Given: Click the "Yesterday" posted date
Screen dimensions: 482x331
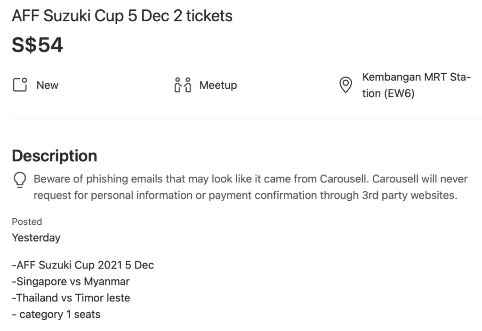Looking at the screenshot, I should click(36, 237).
